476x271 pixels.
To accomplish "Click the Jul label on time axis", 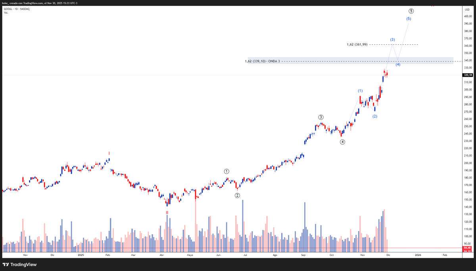I will tap(246, 256).
